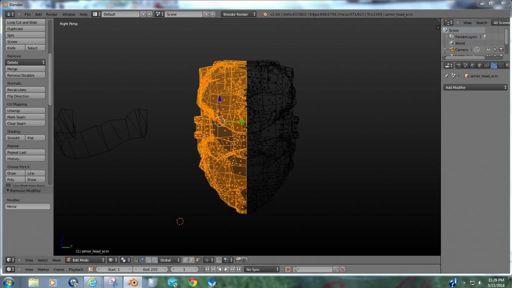Screen dimensions: 512x288
Task: Click the Mirror modifier field
Action: click(28, 206)
